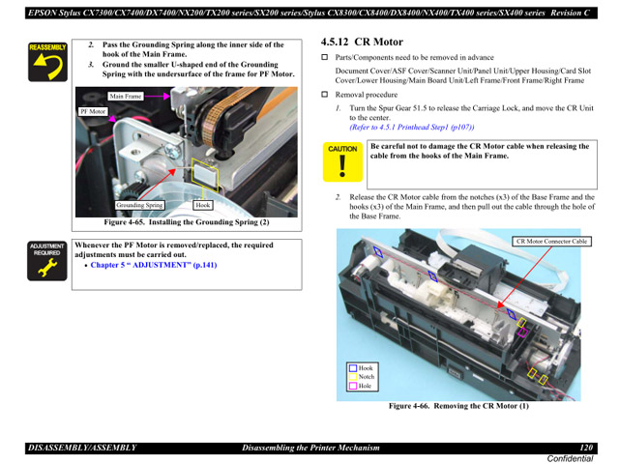Click the Hook callout label in Figure 4-65

[x=203, y=205]
